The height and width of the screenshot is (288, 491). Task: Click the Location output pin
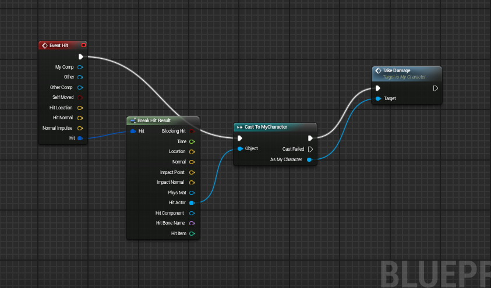tap(192, 152)
